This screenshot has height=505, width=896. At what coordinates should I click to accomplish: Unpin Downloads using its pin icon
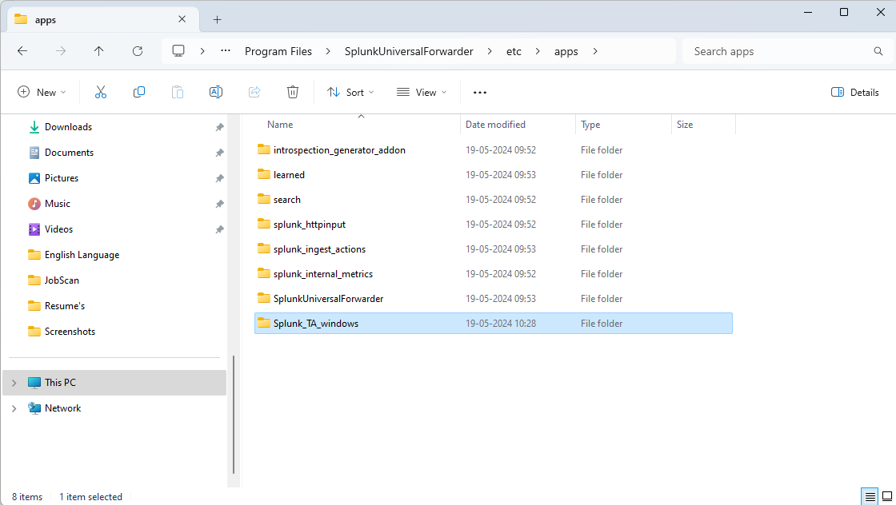coord(219,127)
